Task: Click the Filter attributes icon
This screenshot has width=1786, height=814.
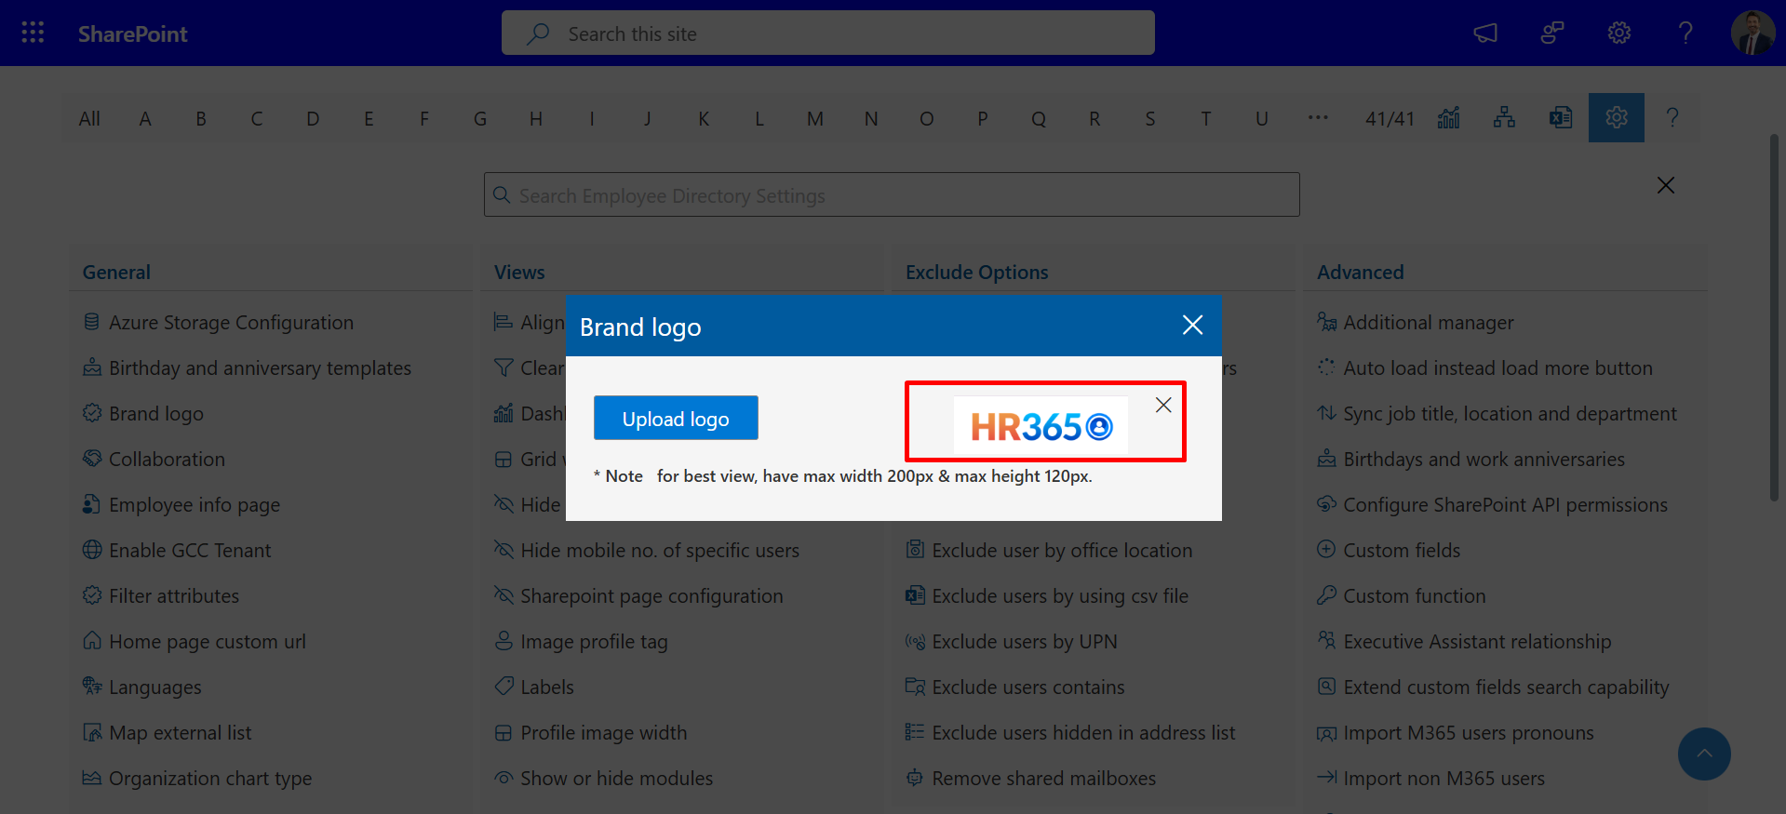Action: (92, 595)
